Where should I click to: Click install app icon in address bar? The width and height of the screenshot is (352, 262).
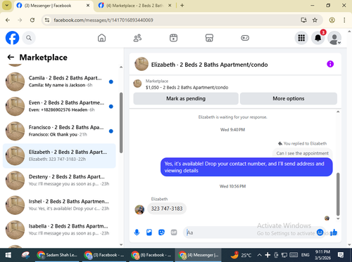click(304, 20)
